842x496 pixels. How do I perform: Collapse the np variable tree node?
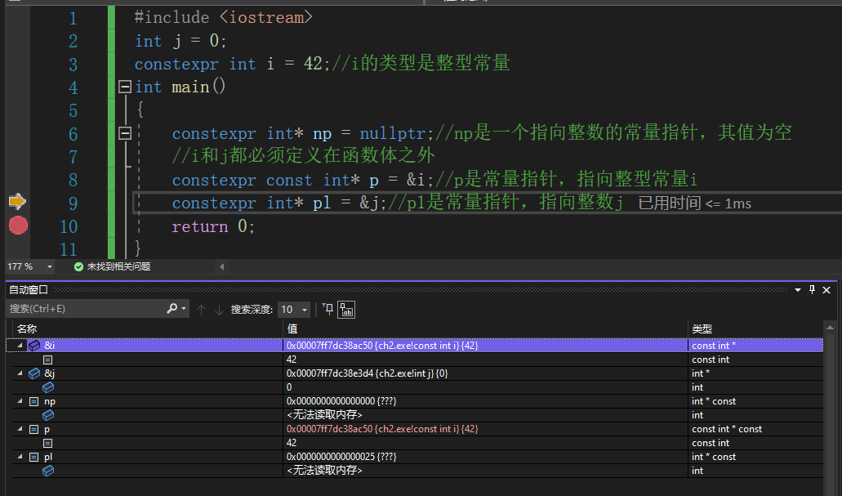coord(20,401)
